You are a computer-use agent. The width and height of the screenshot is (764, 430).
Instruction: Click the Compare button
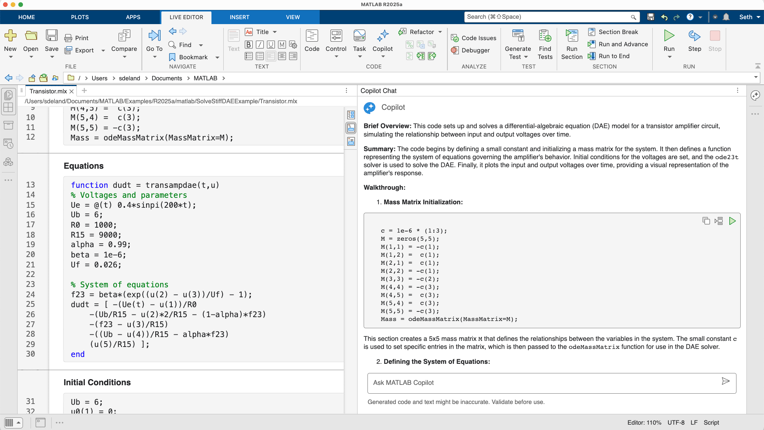tap(124, 42)
